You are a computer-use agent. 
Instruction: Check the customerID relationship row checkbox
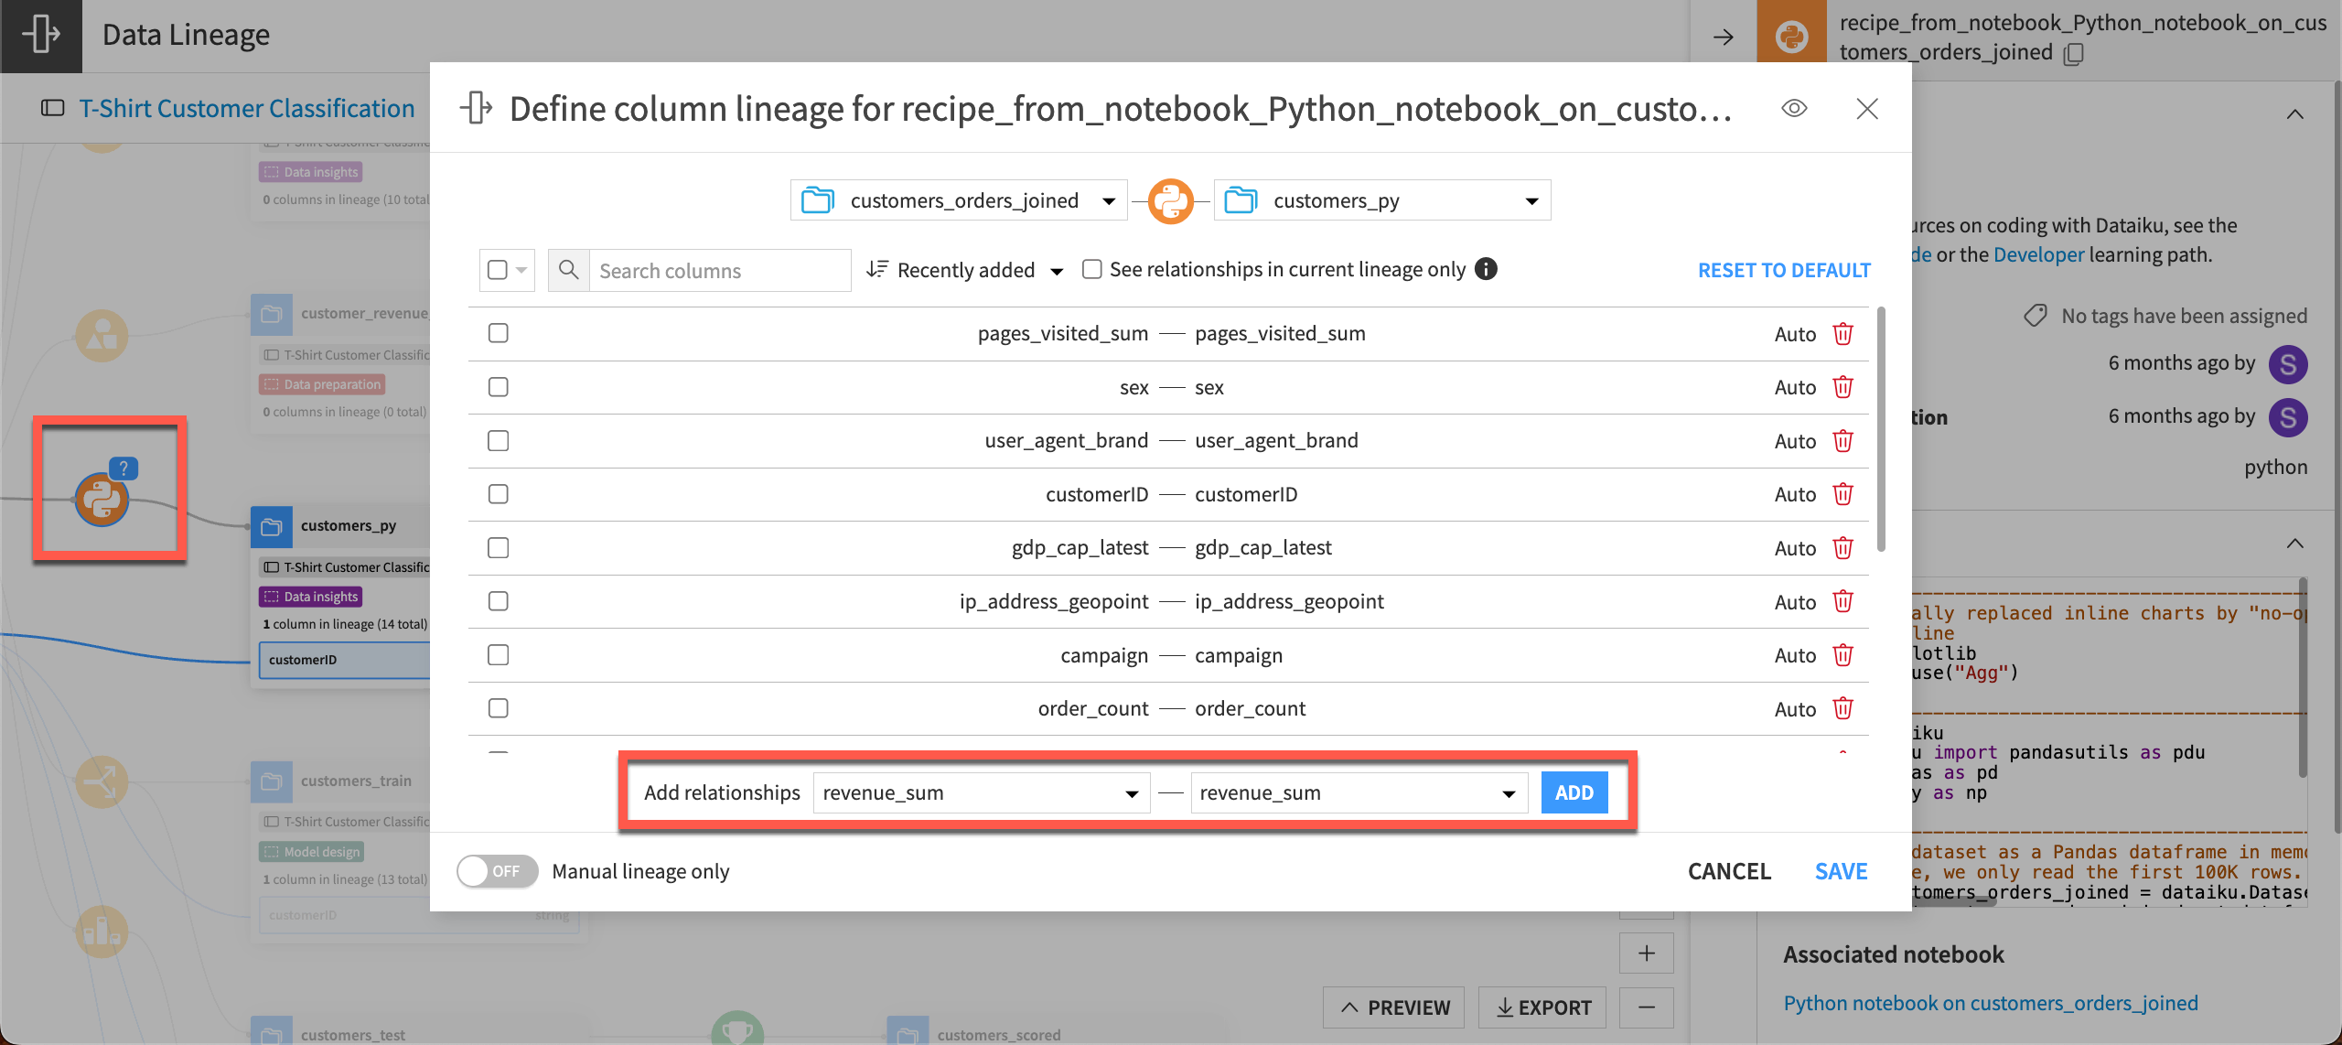click(498, 493)
